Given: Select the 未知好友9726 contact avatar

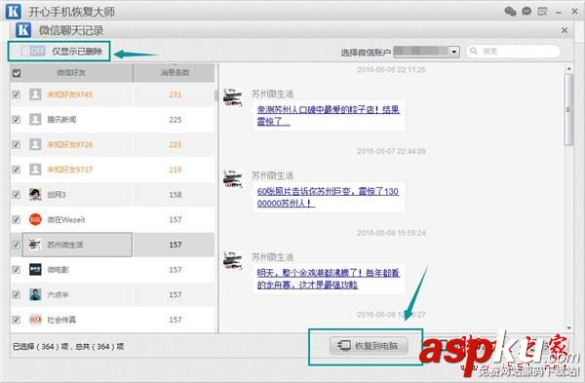Looking at the screenshot, I should [35, 144].
